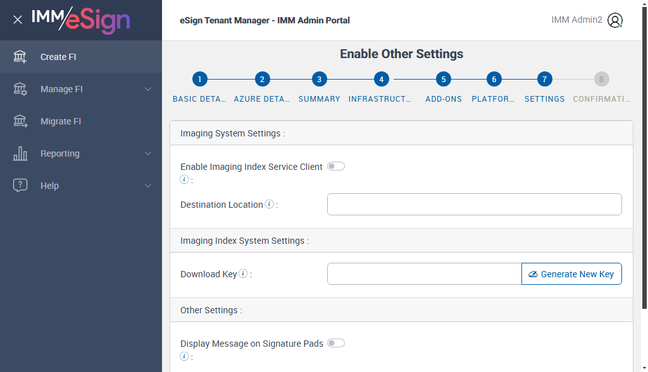648x372 pixels.
Task: Click the Help question bubble icon
Action: pyautogui.click(x=20, y=186)
